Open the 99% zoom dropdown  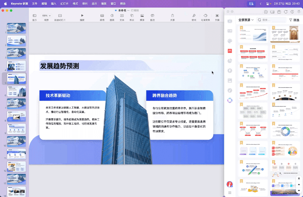(x=47, y=16)
